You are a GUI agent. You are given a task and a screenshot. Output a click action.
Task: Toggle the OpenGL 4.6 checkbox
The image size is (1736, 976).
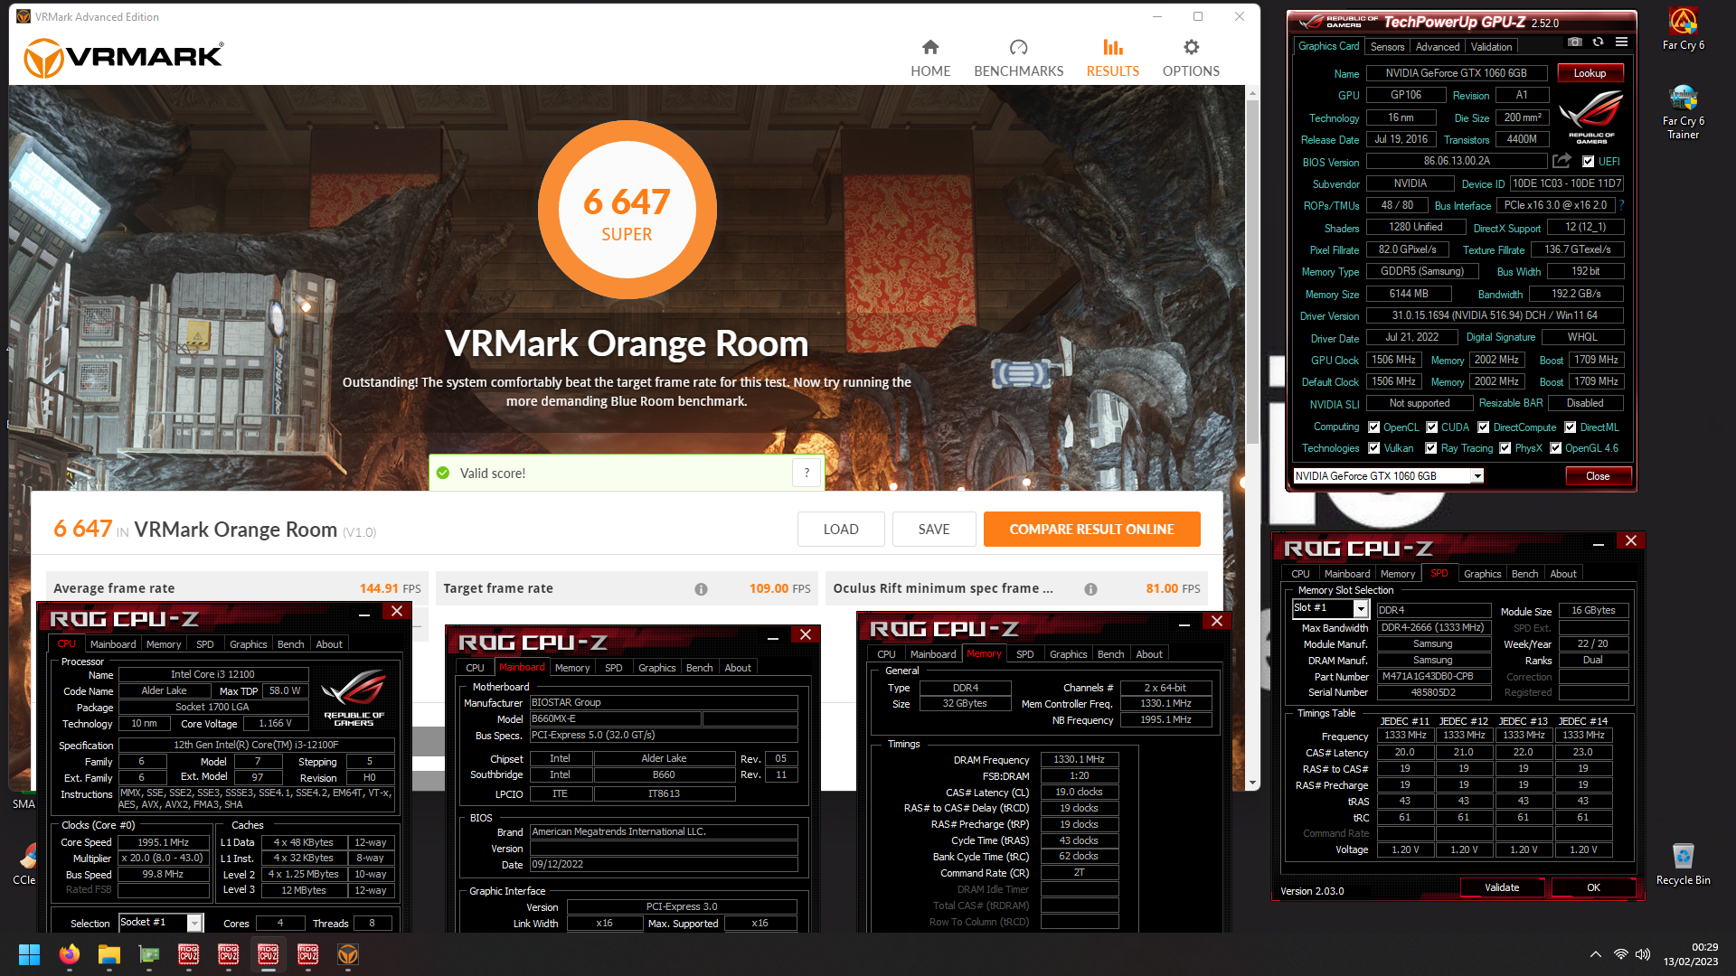pos(1555,448)
